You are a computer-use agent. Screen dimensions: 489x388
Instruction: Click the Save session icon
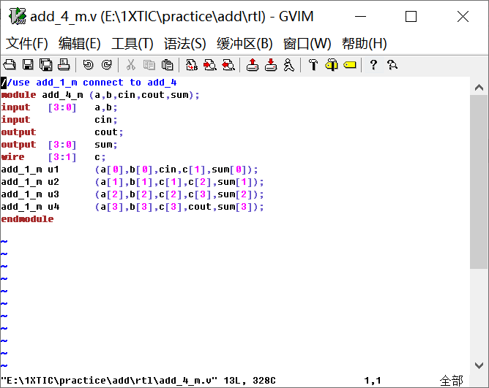(x=271, y=65)
